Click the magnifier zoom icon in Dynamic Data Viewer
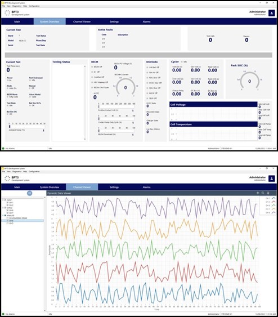 pyautogui.click(x=263, y=193)
